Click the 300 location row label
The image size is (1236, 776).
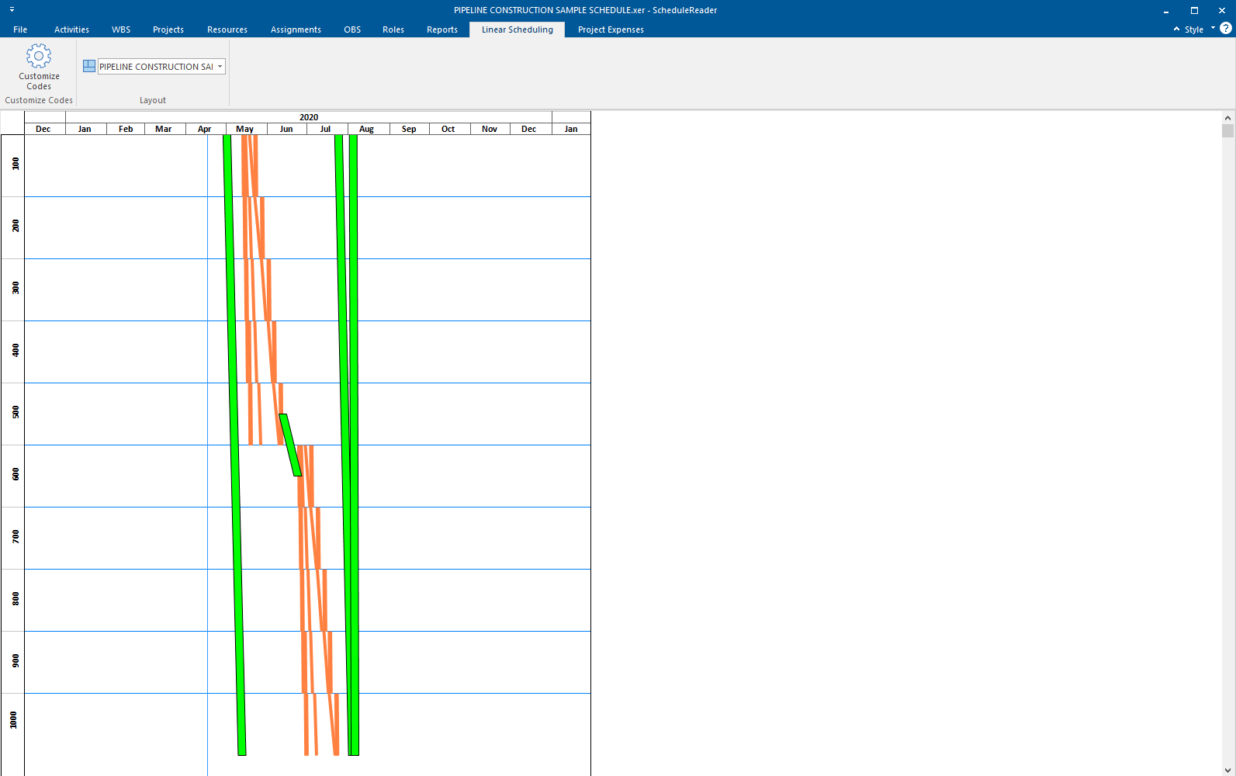point(16,289)
